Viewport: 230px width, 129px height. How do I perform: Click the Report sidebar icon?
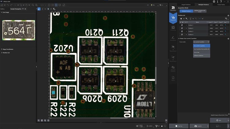click(x=173, y=78)
